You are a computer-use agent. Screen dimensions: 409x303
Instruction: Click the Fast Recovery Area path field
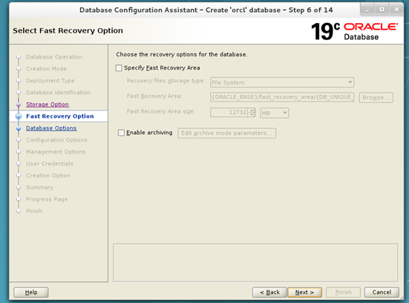pos(282,97)
